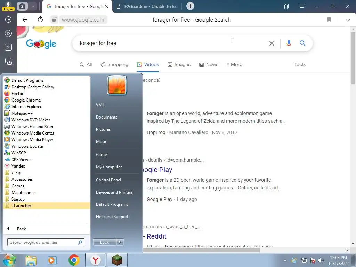
Task: Click the Log in profile icon
Action: tap(8, 6)
